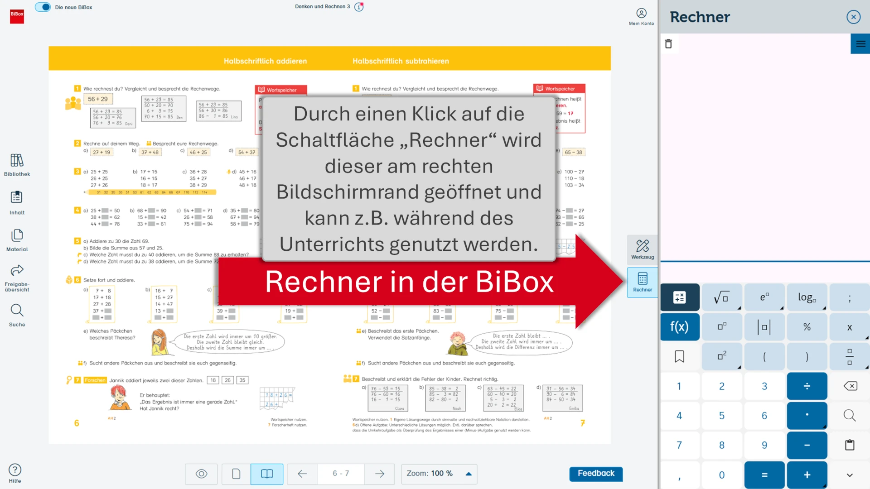Insert fraction key
The height and width of the screenshot is (489, 870).
tap(850, 357)
